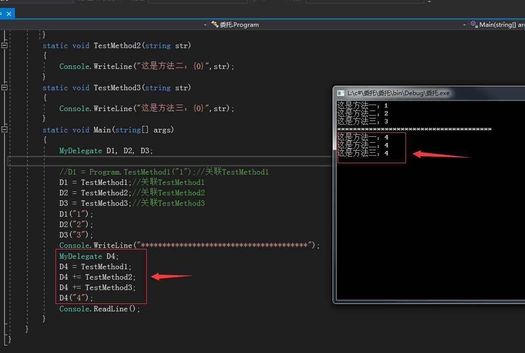
Task: Click console output "这是方法三: 3"
Action: point(362,121)
